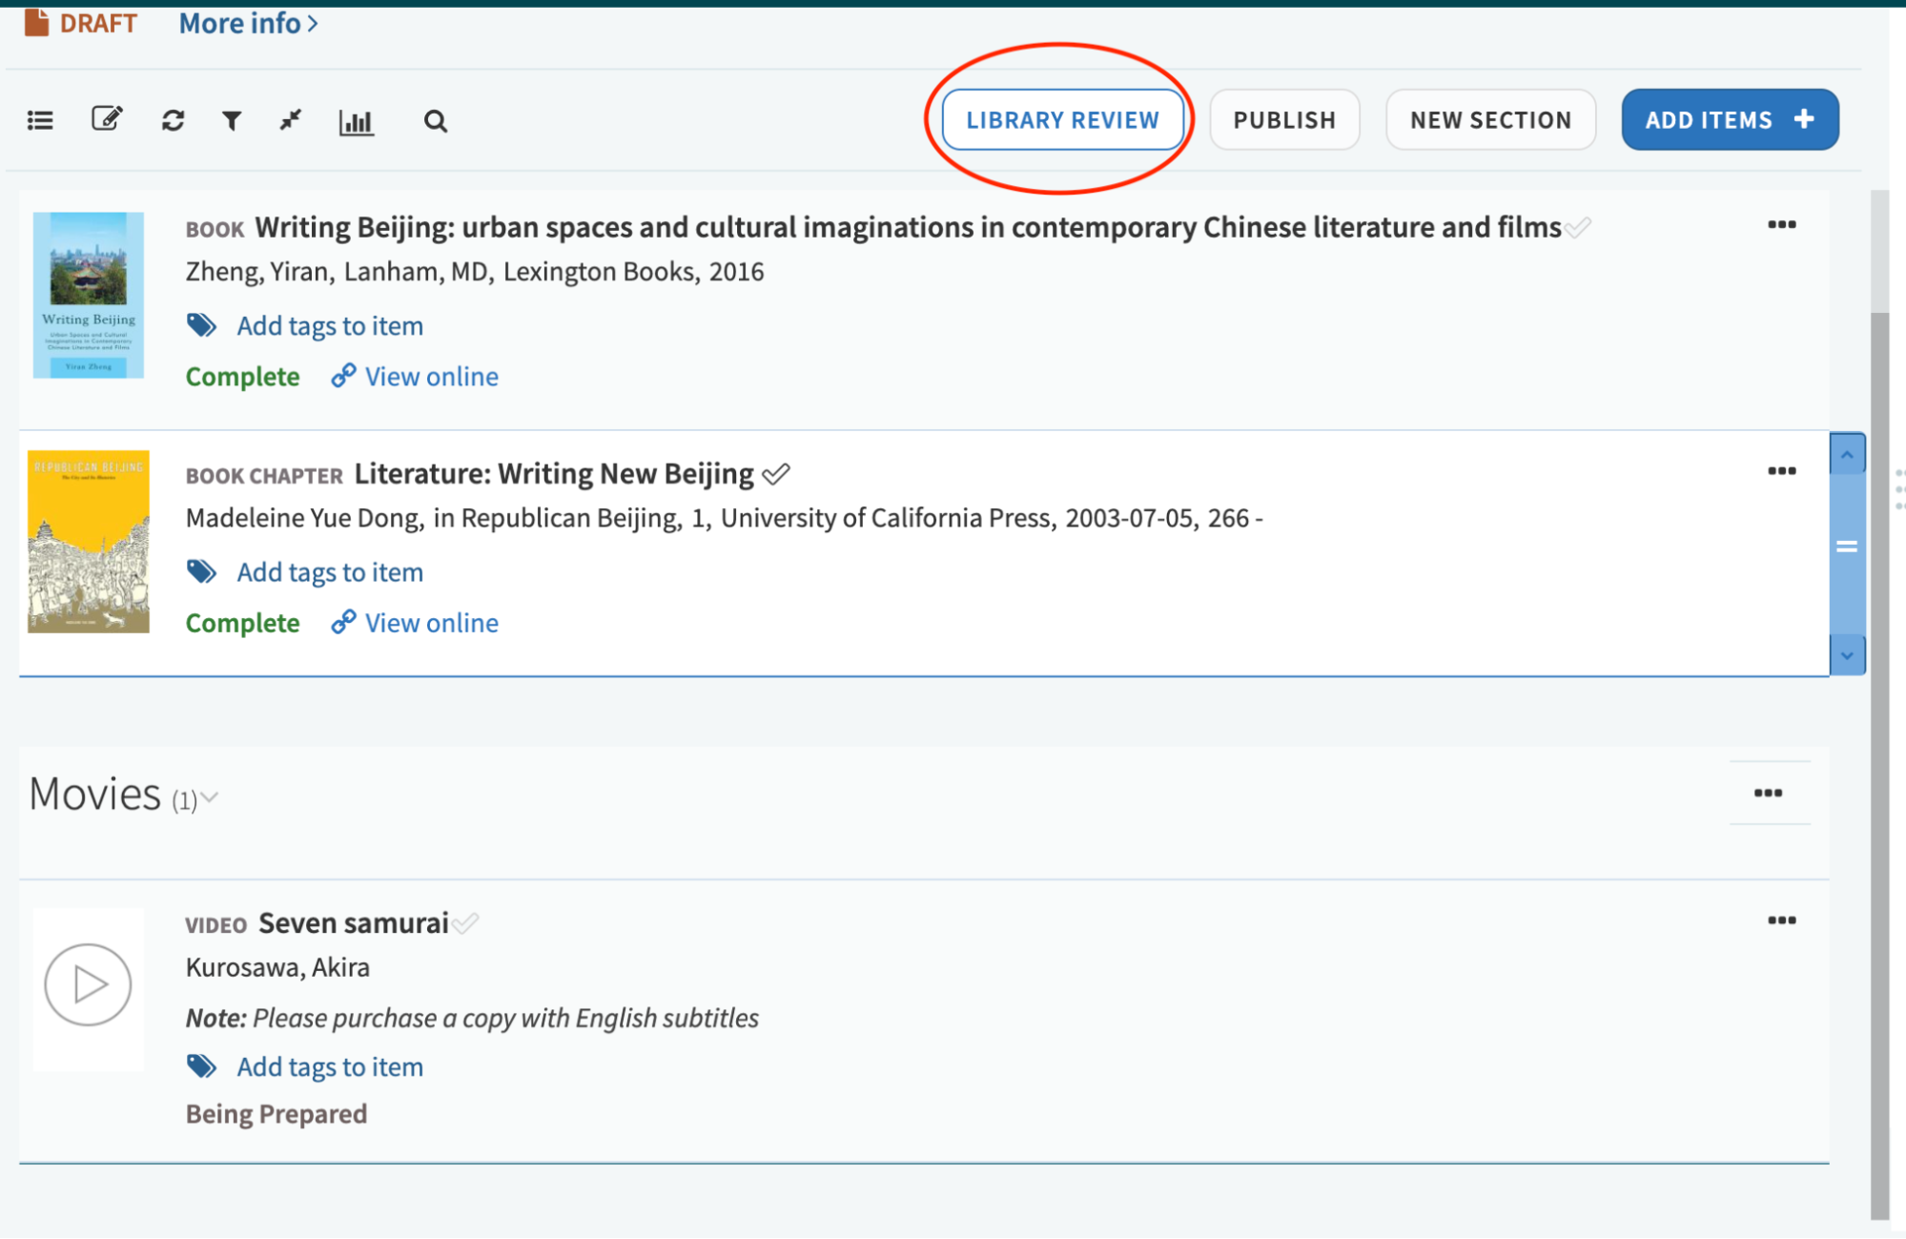The width and height of the screenshot is (1906, 1239).
Task: Open the analytics bar chart icon
Action: pyautogui.click(x=356, y=121)
